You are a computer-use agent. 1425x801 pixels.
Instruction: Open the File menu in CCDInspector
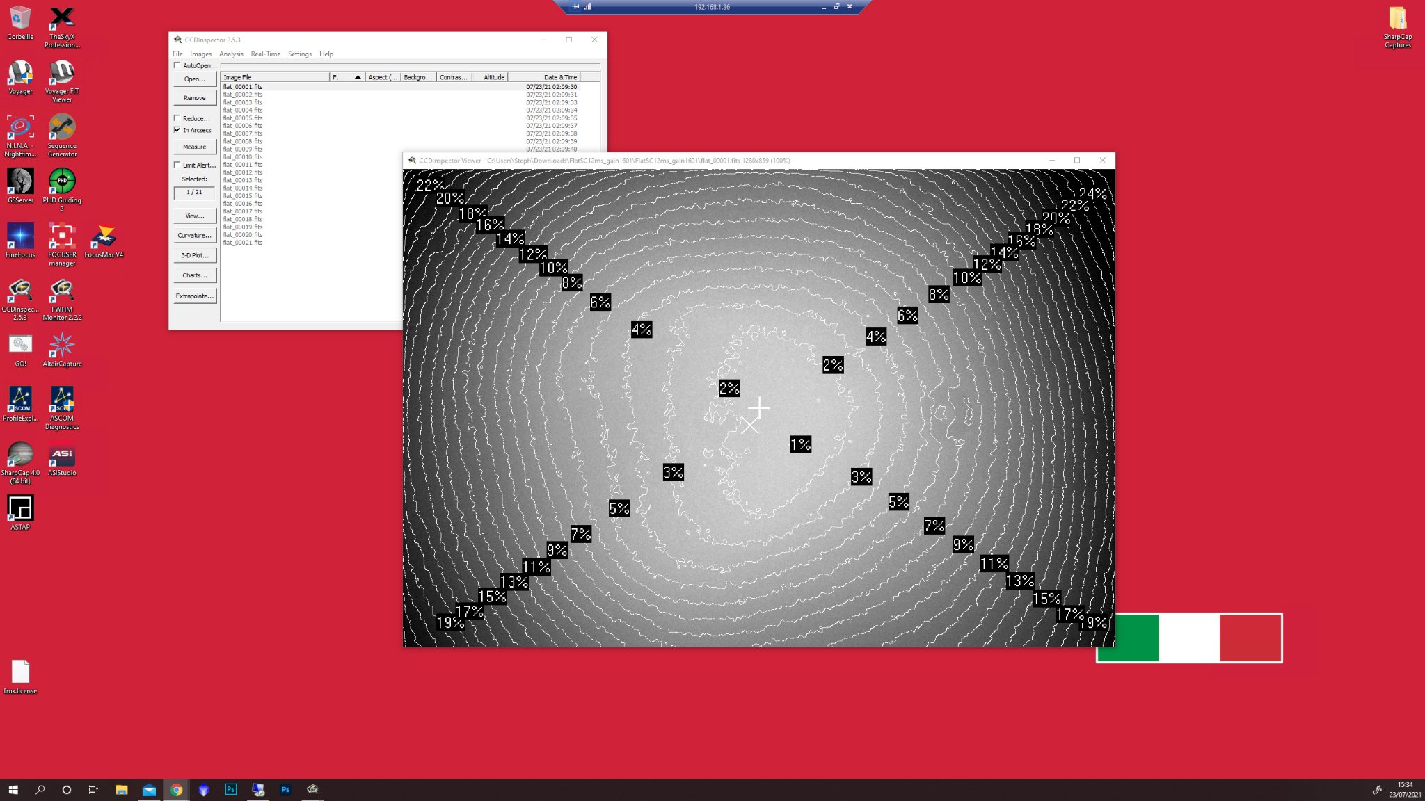[177, 54]
